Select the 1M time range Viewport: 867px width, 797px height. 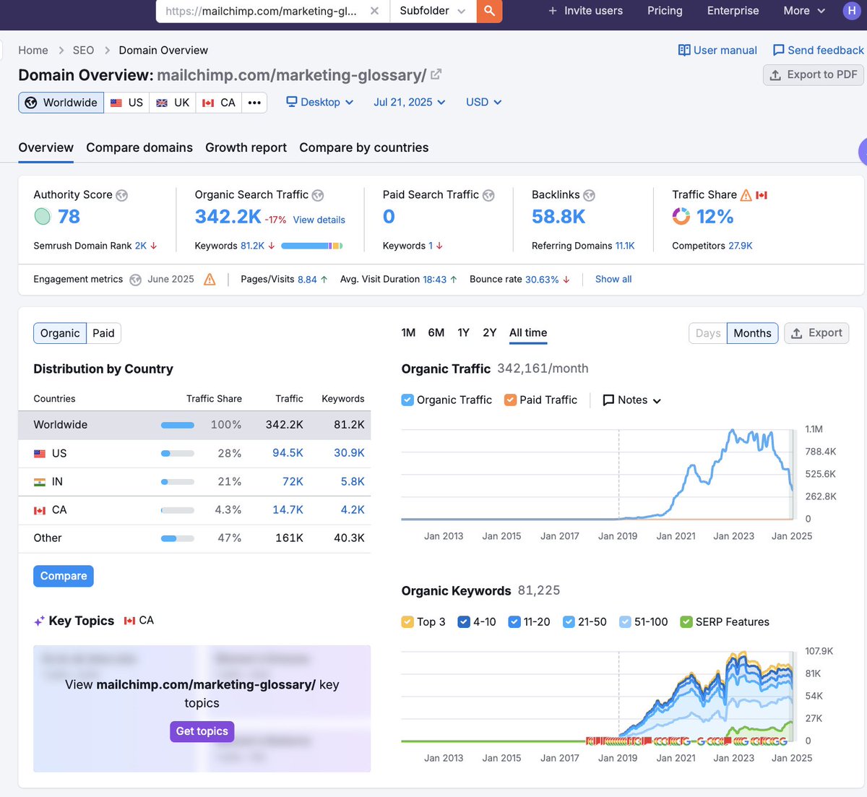click(x=408, y=332)
